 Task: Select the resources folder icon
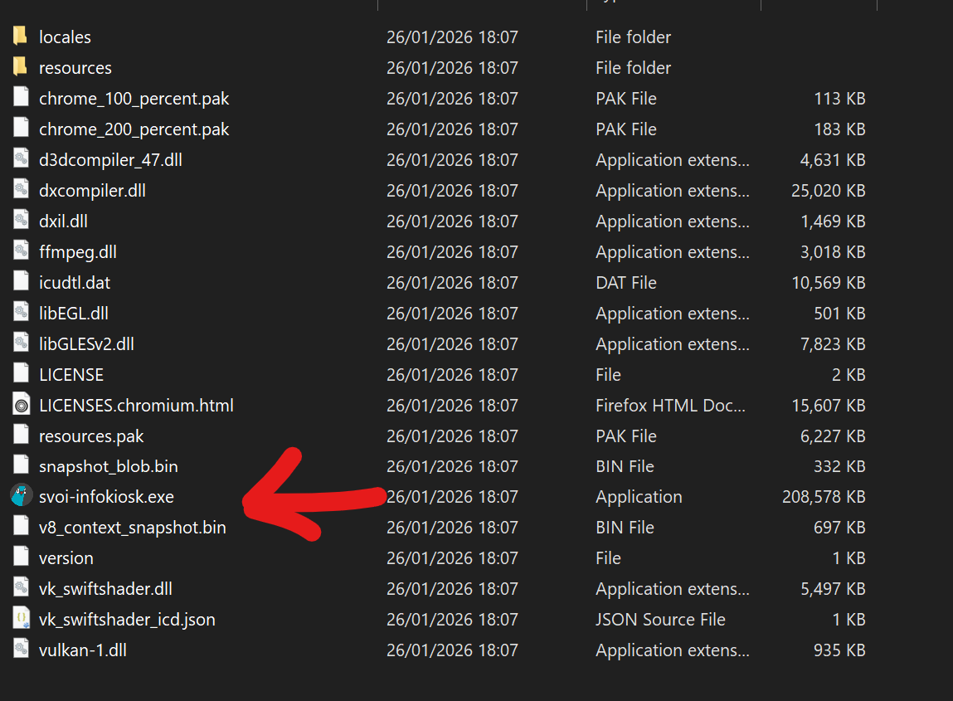point(21,68)
